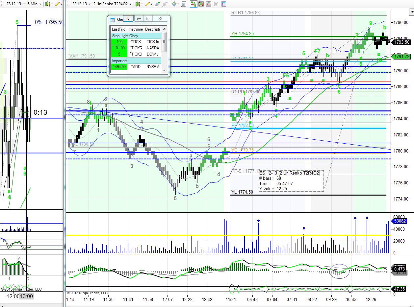Open ES 12-13 instrument dropdown in UniRenko chart
The width and height of the screenshot is (414, 307).
point(81,4)
